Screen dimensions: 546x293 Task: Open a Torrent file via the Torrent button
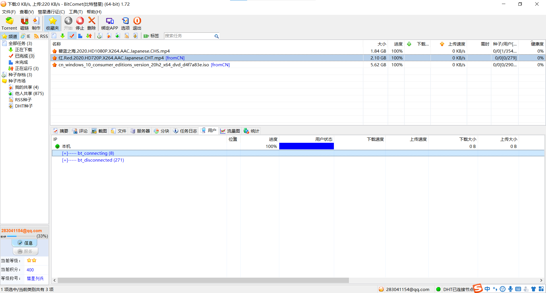coord(9,23)
